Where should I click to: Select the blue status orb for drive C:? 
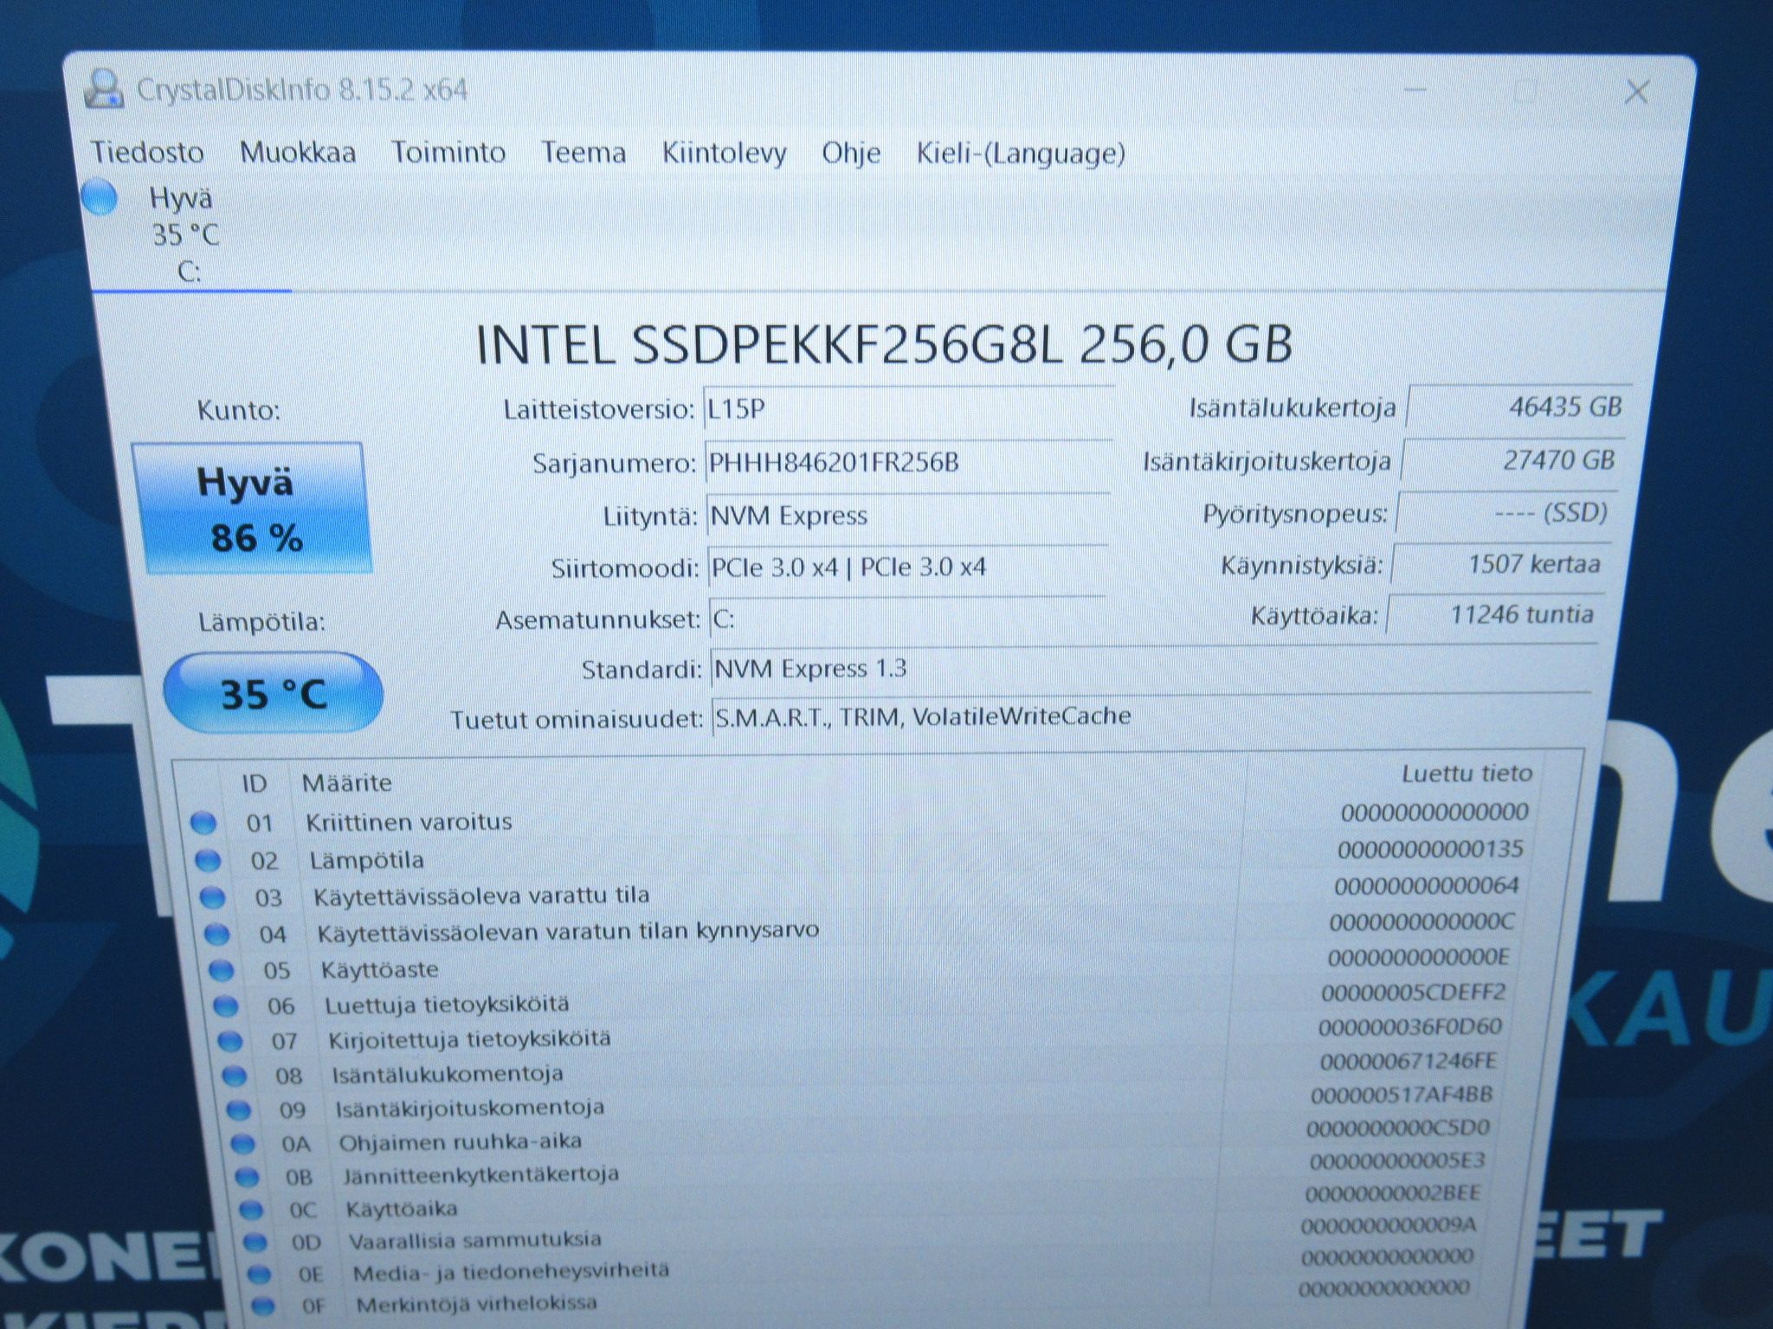100,197
